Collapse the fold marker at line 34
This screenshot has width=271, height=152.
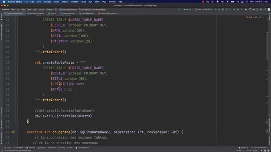18,100
